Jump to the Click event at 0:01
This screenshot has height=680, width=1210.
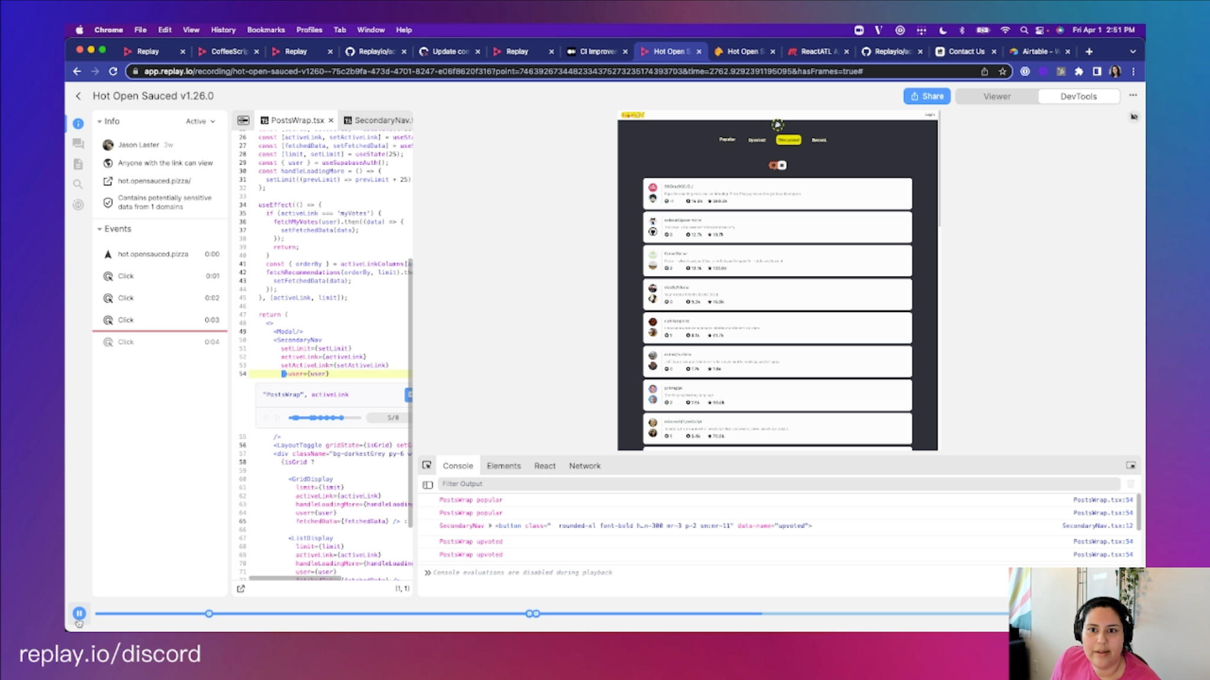(161, 276)
